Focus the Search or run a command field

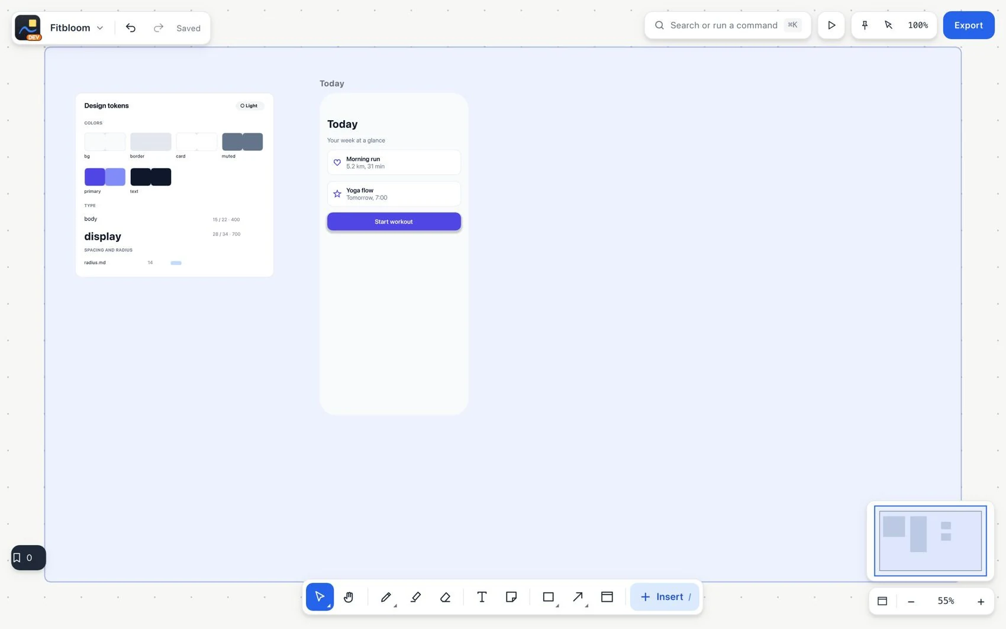[727, 25]
